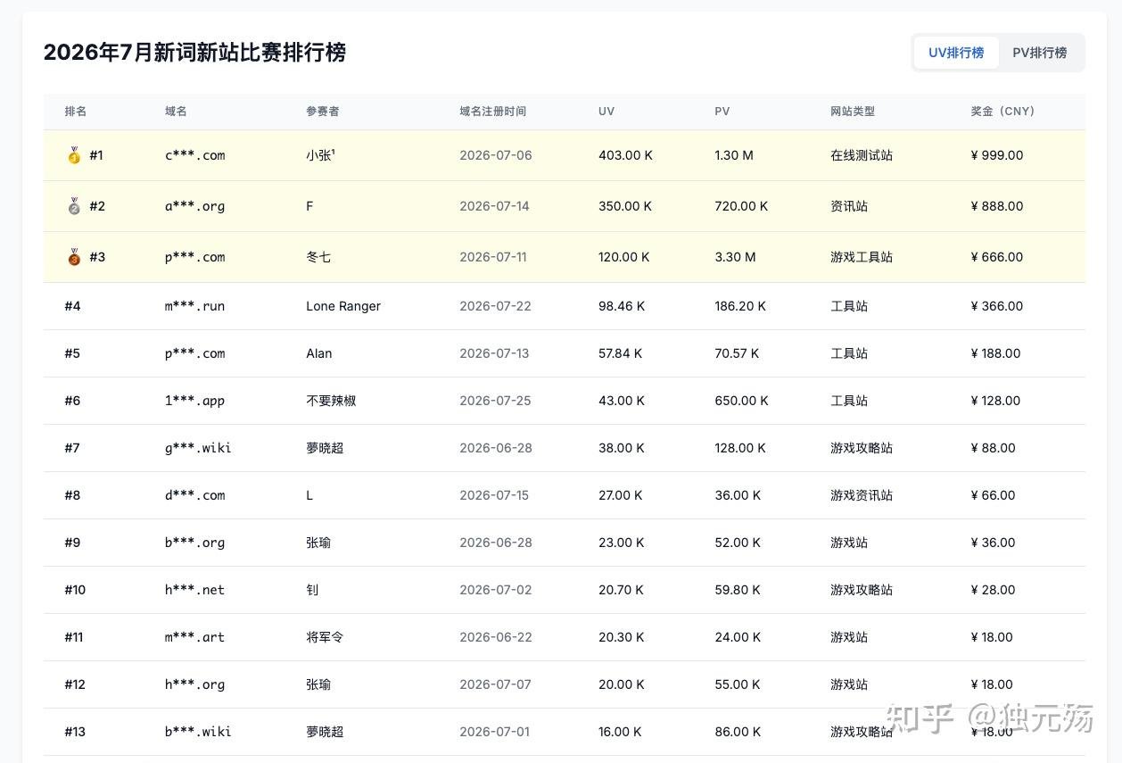The height and width of the screenshot is (763, 1122).
Task: Click g***.wiki domain at rank #7
Action: coord(198,448)
